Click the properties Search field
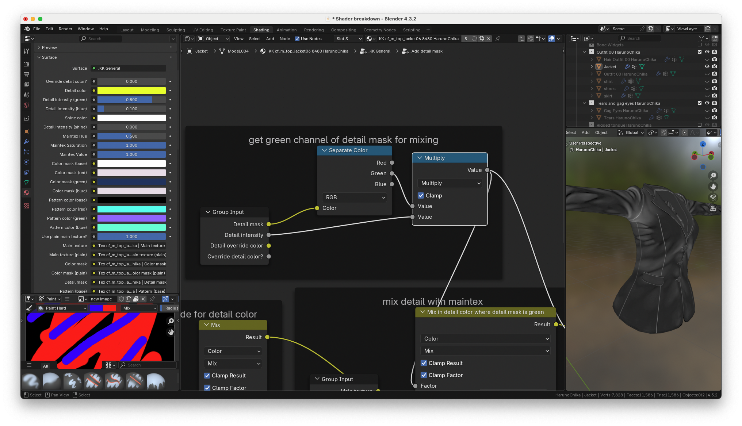The width and height of the screenshot is (742, 426). tap(100, 39)
